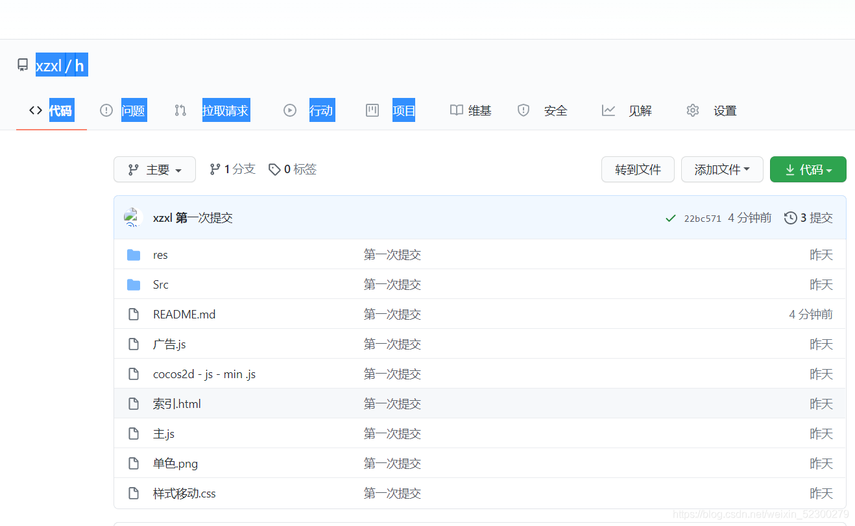Click the play icon beside 行动

click(x=290, y=110)
